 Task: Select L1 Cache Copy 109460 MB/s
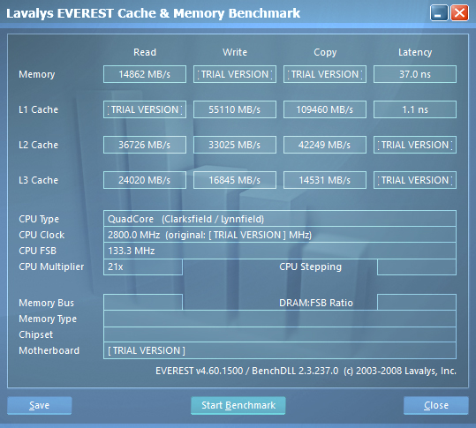tap(325, 109)
